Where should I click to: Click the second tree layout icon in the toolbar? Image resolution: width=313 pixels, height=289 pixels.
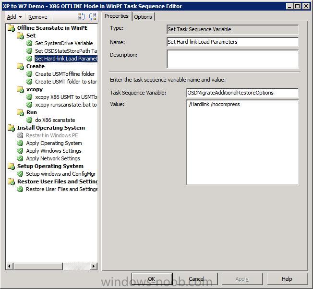93,17
